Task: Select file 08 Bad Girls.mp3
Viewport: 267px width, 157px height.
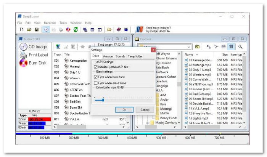Action: pos(200,94)
